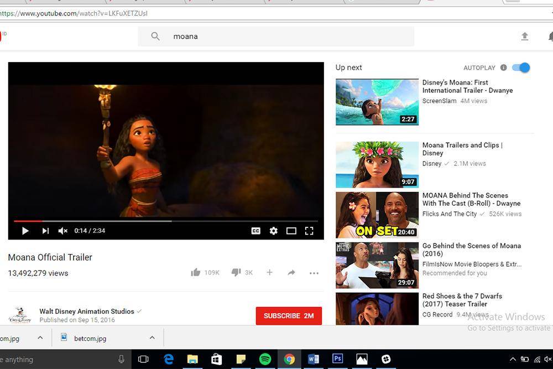
Task: Open video settings gear menu
Action: [274, 231]
